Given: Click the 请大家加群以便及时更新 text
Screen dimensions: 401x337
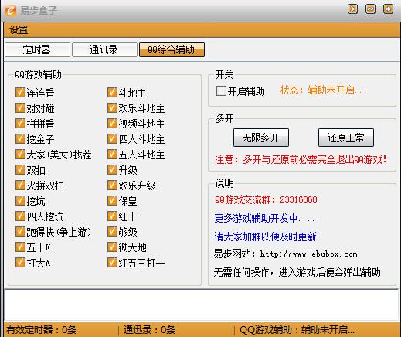Looking at the screenshot, I should coord(265,237).
